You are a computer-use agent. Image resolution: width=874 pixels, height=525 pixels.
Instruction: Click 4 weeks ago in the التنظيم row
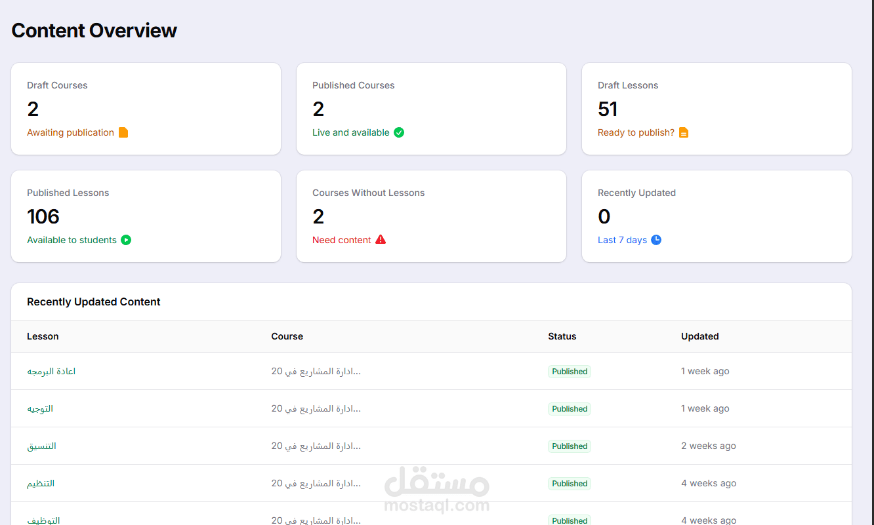[709, 483]
